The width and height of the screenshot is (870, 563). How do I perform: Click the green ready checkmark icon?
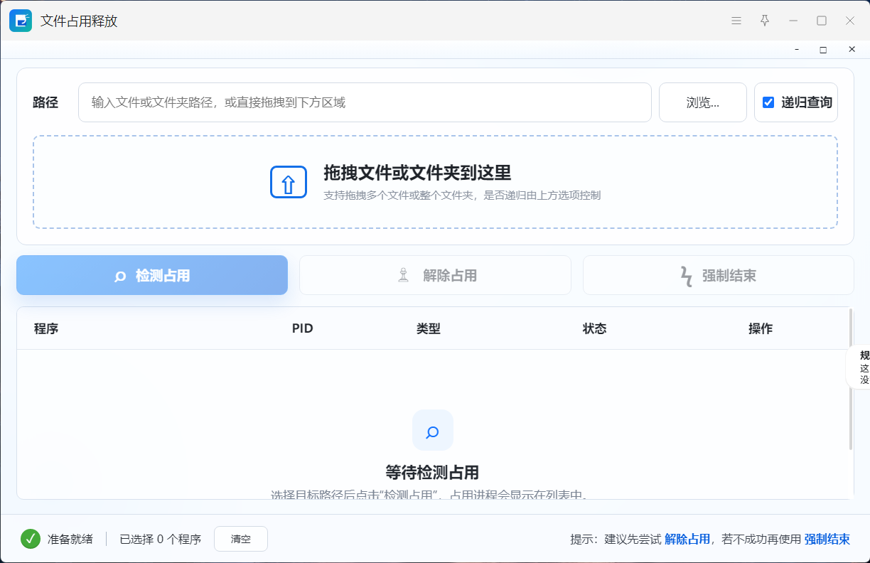pyautogui.click(x=31, y=539)
